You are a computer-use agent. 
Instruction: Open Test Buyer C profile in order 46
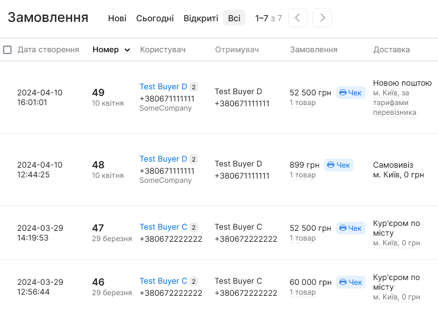coord(163,281)
